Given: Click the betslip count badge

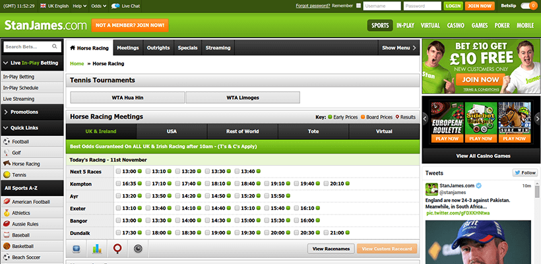Looking at the screenshot, I should click(x=533, y=6).
